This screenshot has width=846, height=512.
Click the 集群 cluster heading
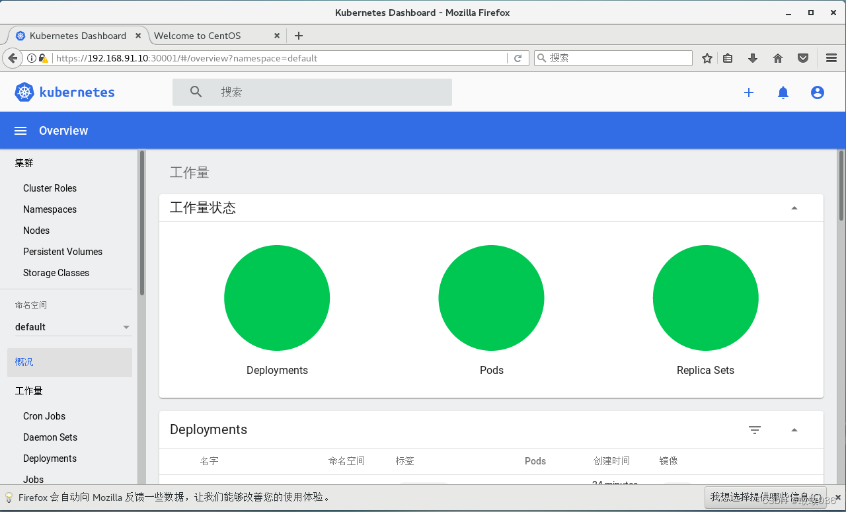click(x=24, y=163)
